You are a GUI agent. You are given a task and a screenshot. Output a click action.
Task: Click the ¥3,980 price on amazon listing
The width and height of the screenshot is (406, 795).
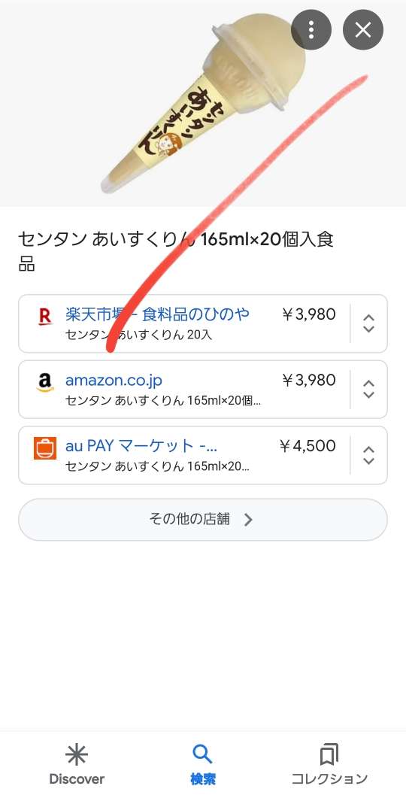[309, 380]
